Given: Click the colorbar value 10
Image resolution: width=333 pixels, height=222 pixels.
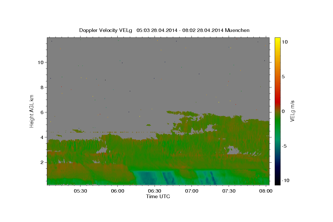Looking at the screenshot, I should pyautogui.click(x=284, y=42).
